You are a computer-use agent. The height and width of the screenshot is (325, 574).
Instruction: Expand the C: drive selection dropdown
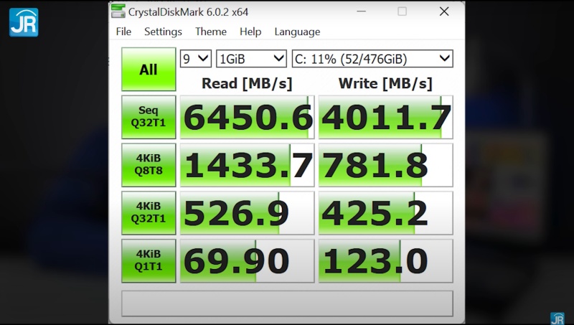372,59
